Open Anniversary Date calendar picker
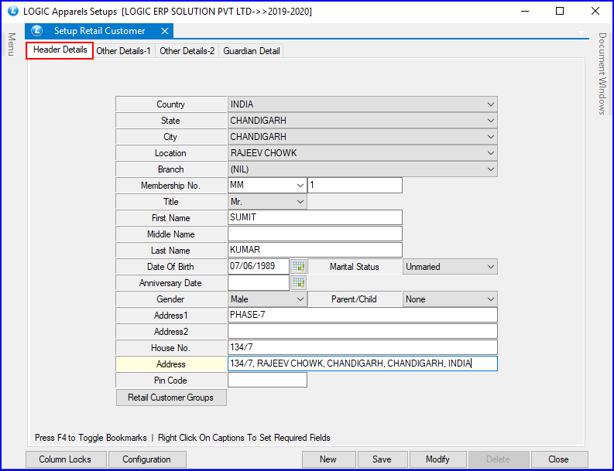The width and height of the screenshot is (614, 471). [298, 283]
